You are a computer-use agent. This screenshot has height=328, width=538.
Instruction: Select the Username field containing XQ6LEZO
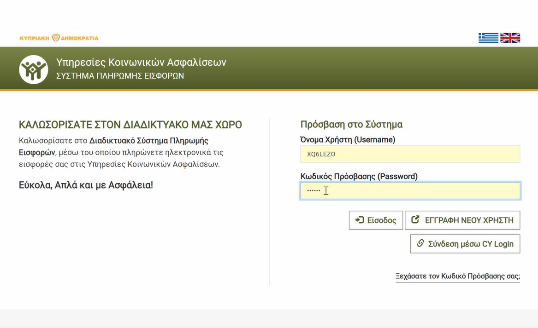(x=410, y=154)
